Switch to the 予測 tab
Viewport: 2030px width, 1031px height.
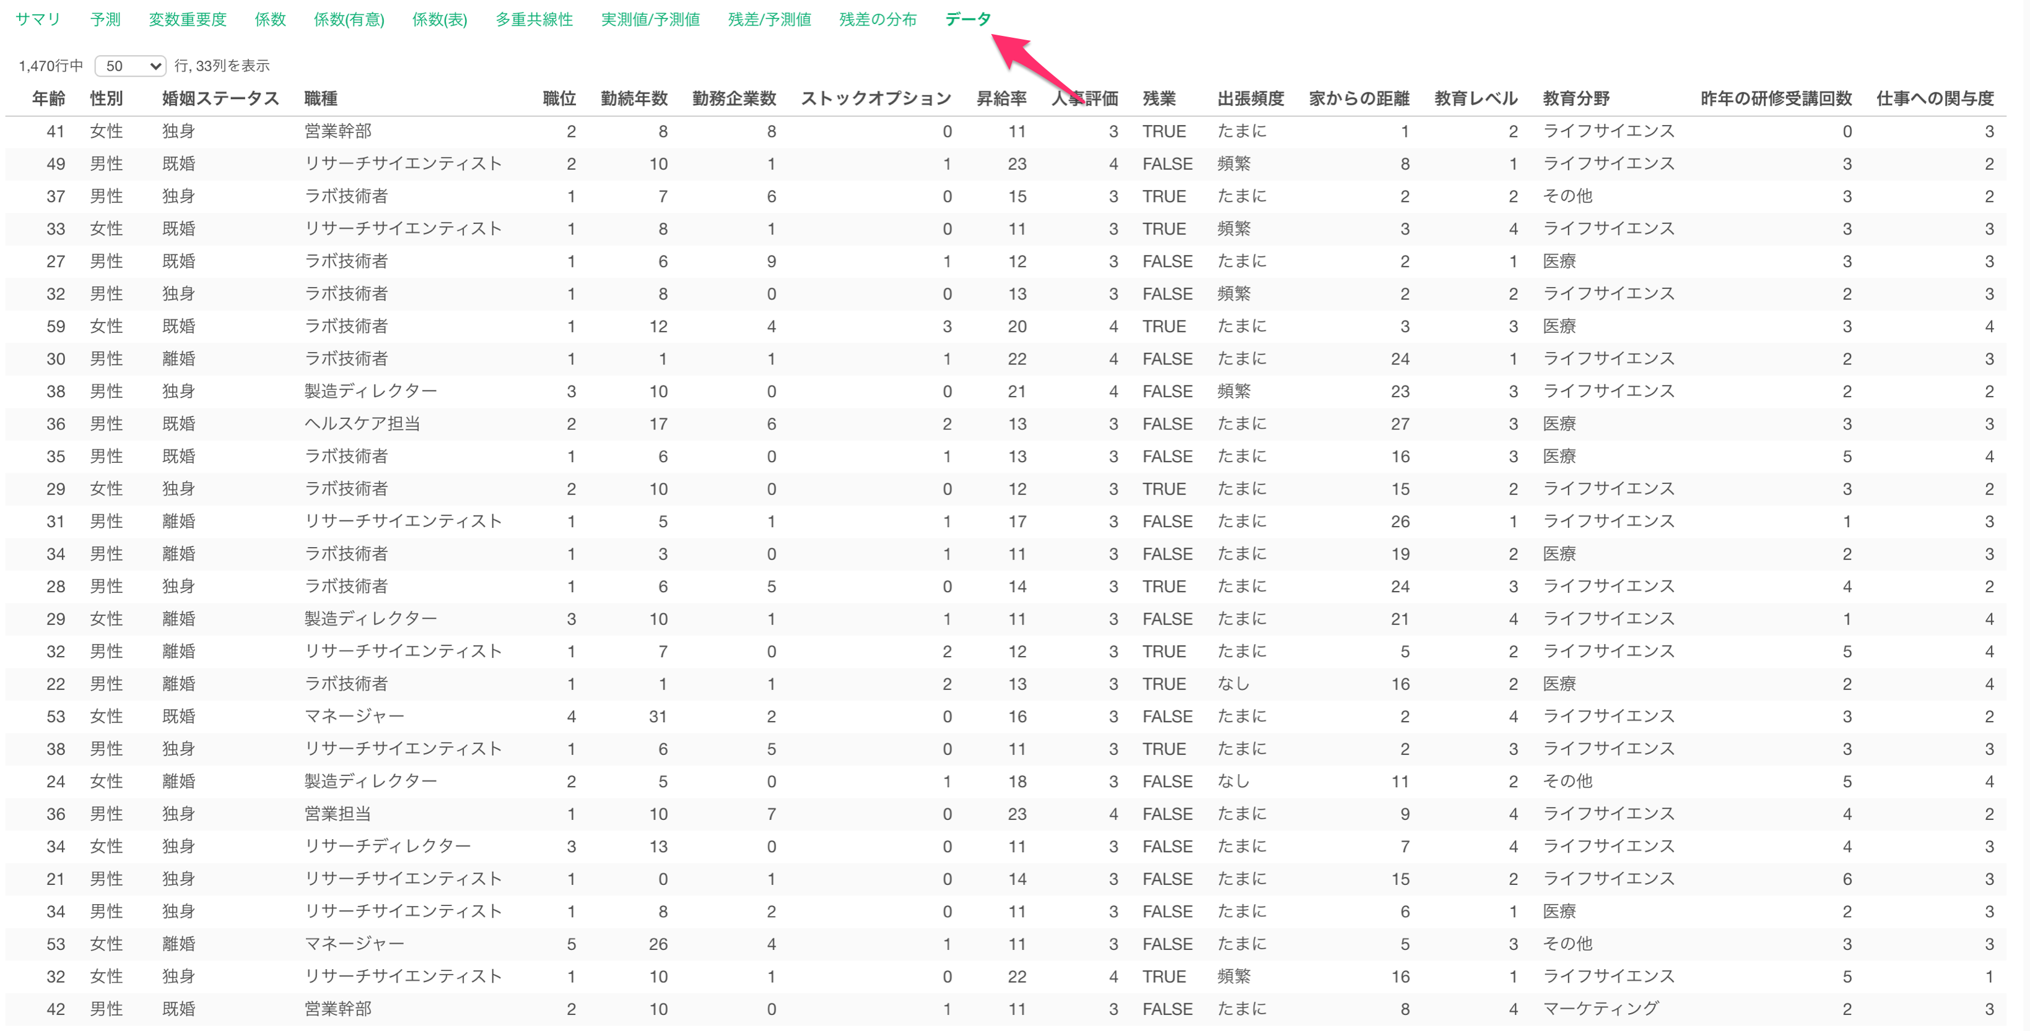pyautogui.click(x=106, y=20)
